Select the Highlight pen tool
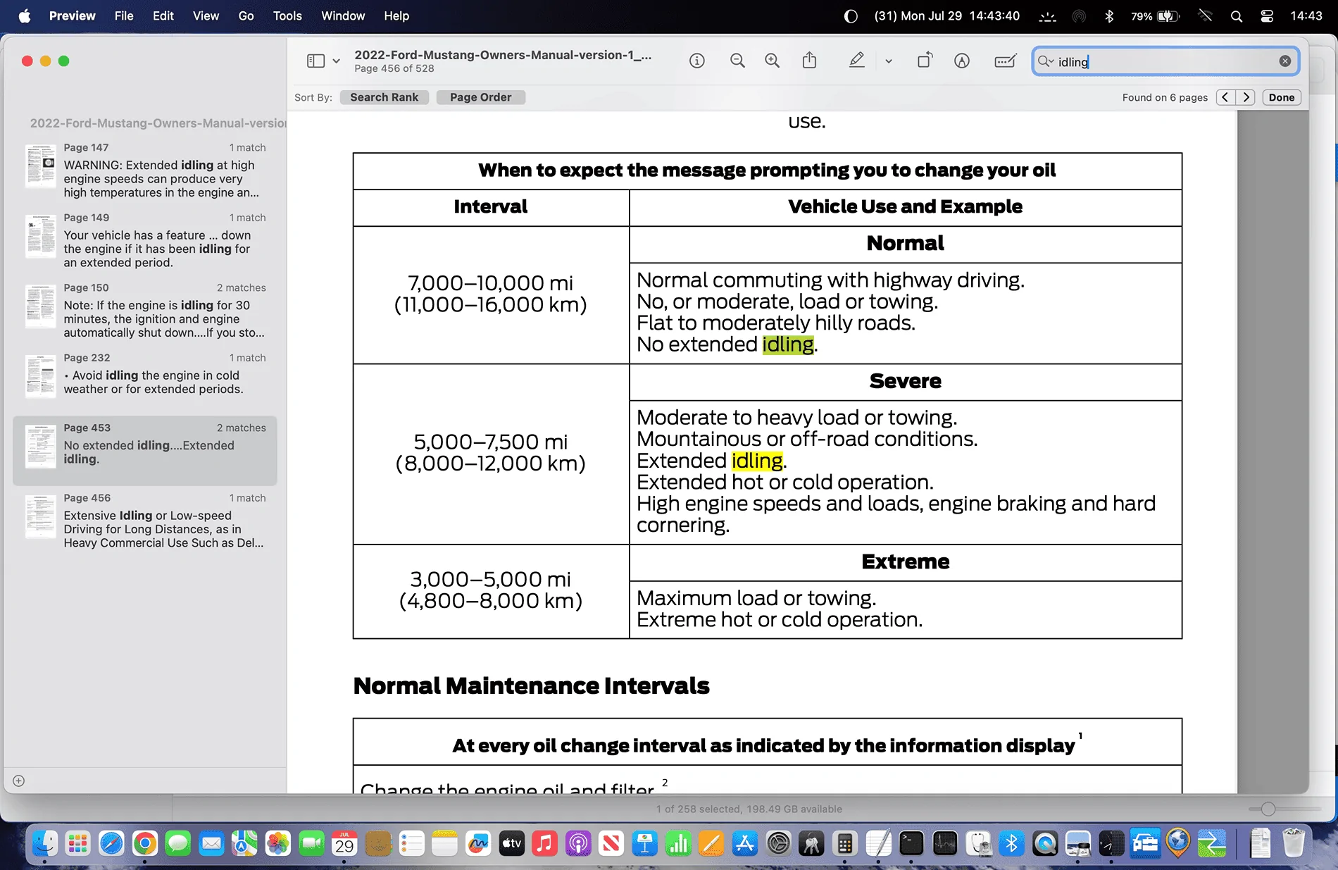Image resolution: width=1338 pixels, height=870 pixels. tap(856, 61)
